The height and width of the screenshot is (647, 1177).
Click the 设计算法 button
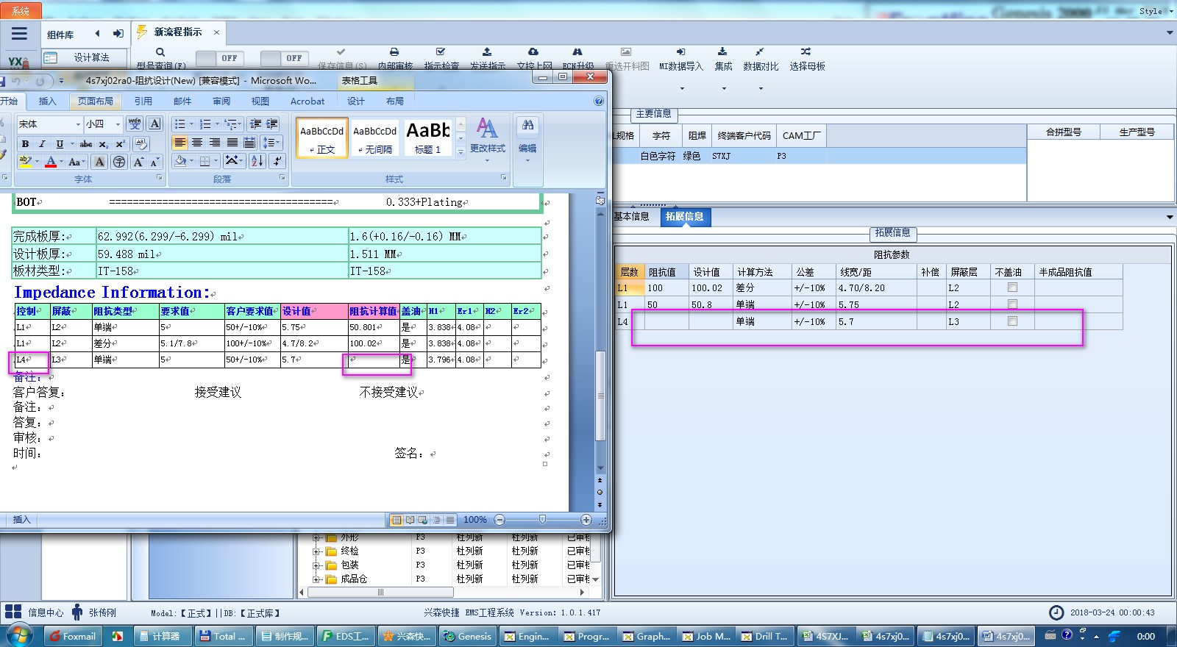84,57
